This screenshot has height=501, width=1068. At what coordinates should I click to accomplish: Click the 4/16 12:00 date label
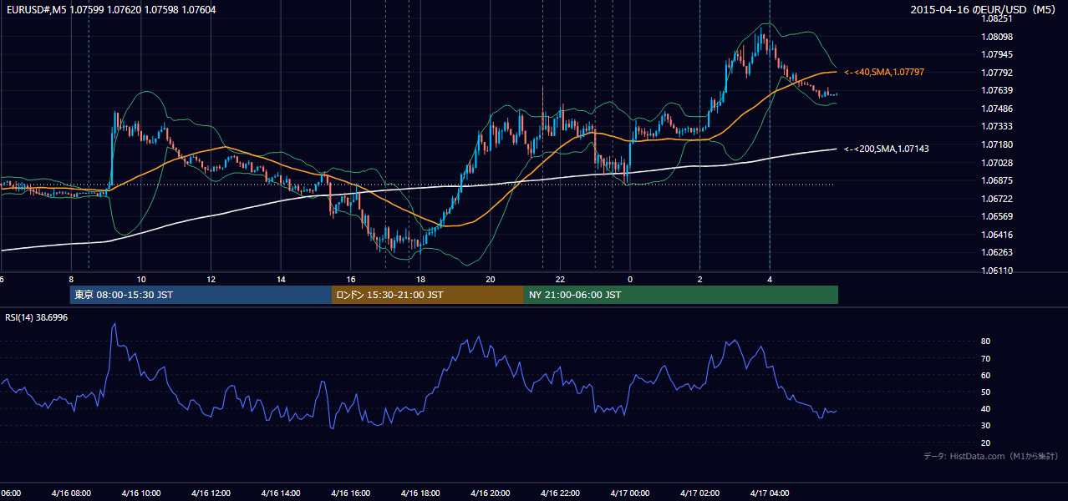[x=211, y=493]
